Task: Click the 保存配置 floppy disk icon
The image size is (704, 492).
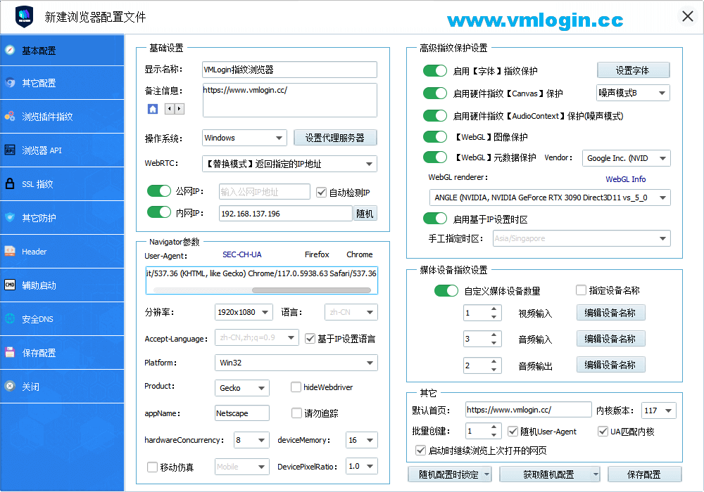Action: pos(10,353)
